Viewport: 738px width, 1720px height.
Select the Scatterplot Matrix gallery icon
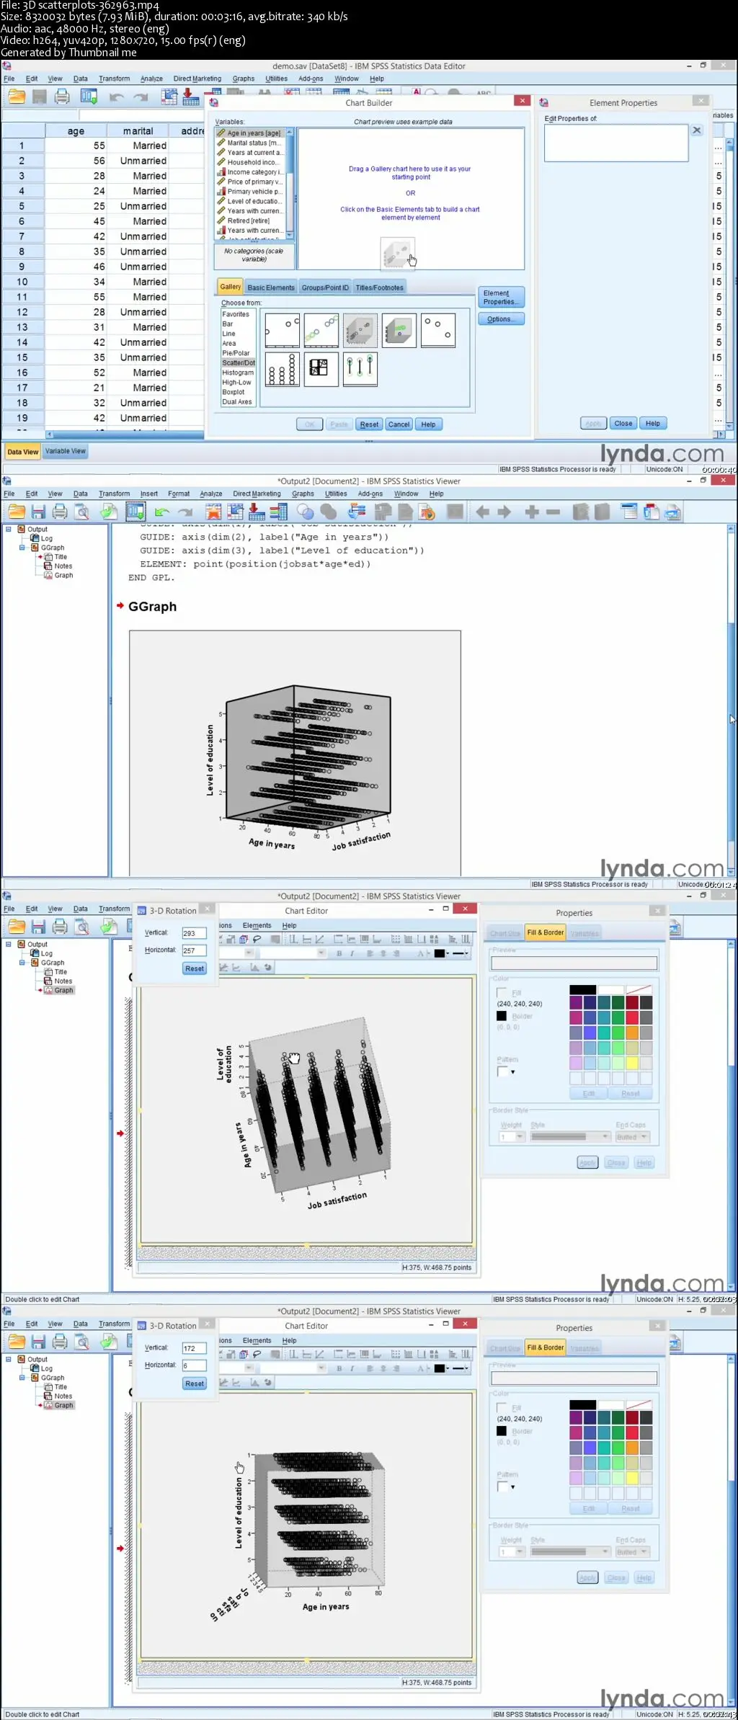tap(321, 369)
